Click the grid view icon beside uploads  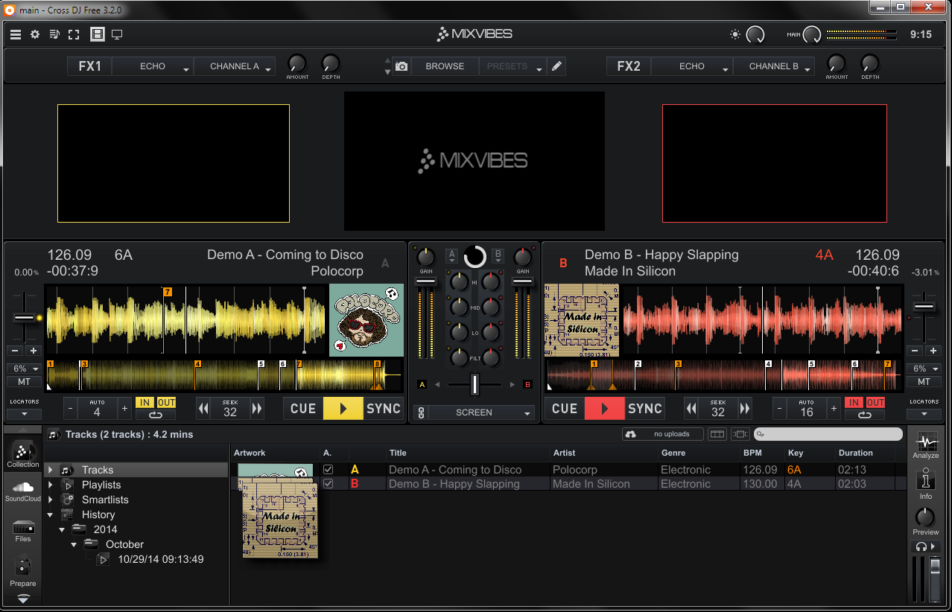(x=717, y=434)
